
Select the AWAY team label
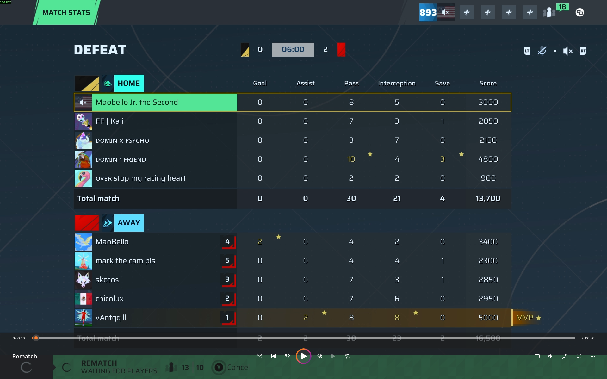pos(129,223)
